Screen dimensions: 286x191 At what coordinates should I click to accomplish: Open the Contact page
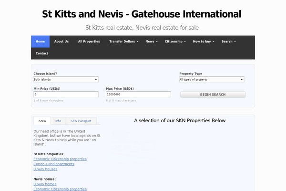(x=42, y=53)
